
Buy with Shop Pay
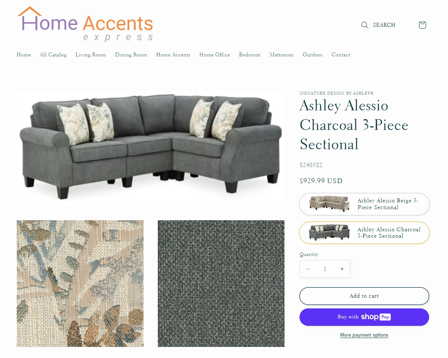[364, 317]
